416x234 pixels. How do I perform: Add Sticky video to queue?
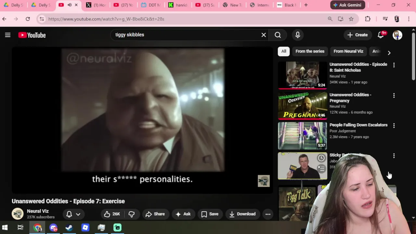pos(321,168)
